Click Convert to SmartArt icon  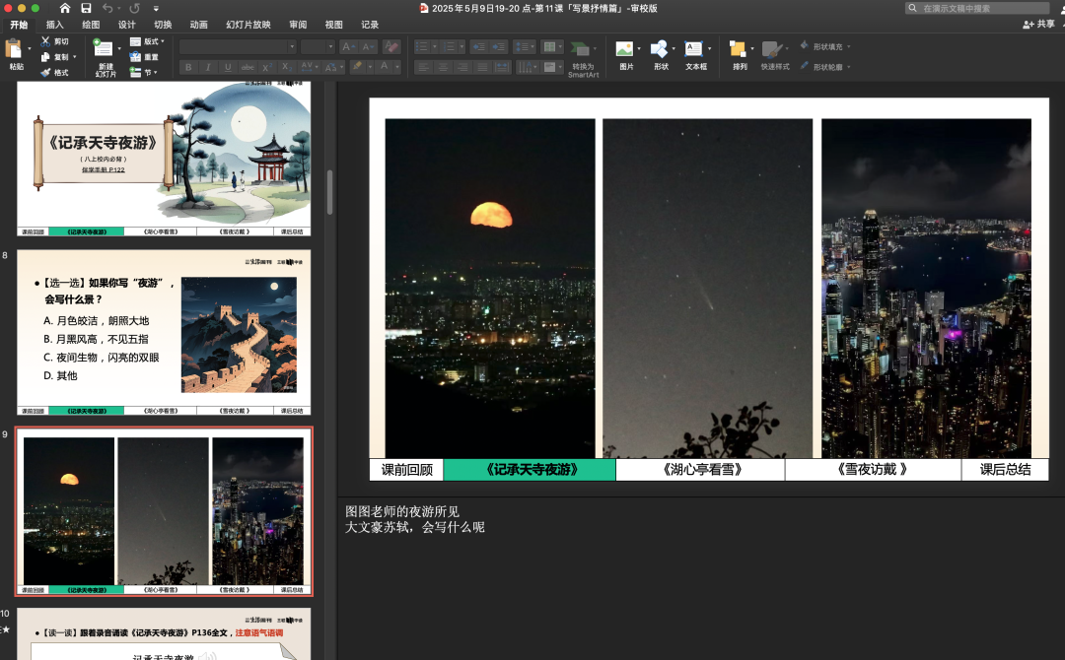click(580, 49)
